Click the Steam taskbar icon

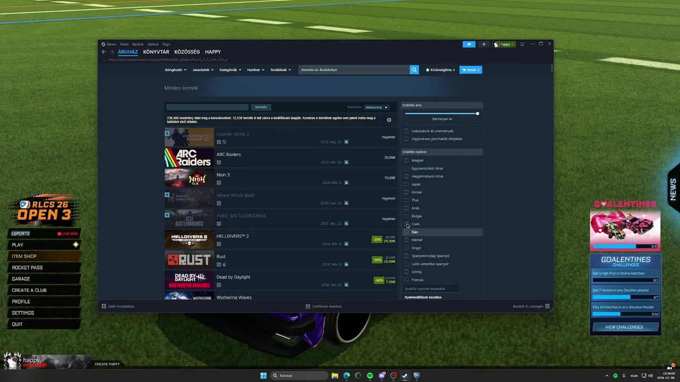click(405, 376)
